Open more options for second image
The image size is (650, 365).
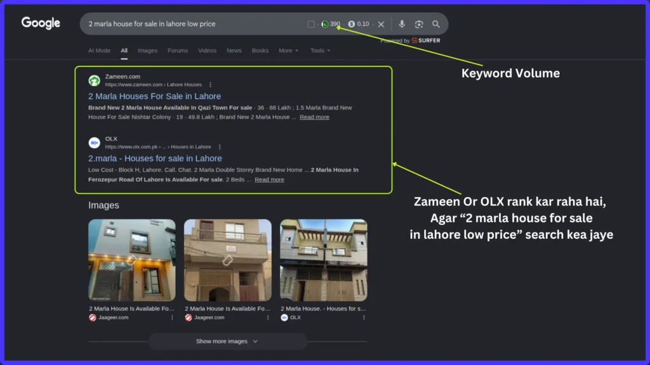[x=268, y=317]
